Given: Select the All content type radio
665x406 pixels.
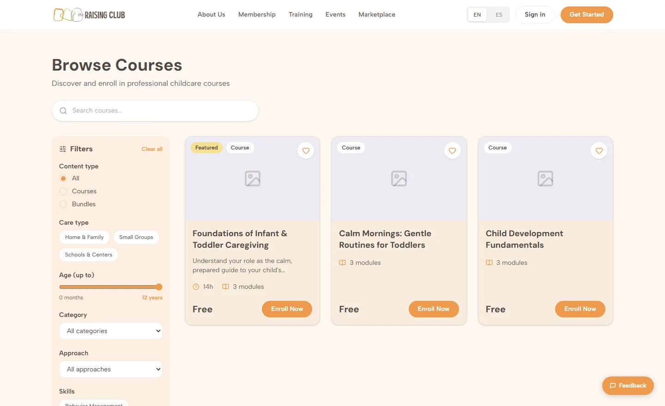Looking at the screenshot, I should click(x=63, y=179).
